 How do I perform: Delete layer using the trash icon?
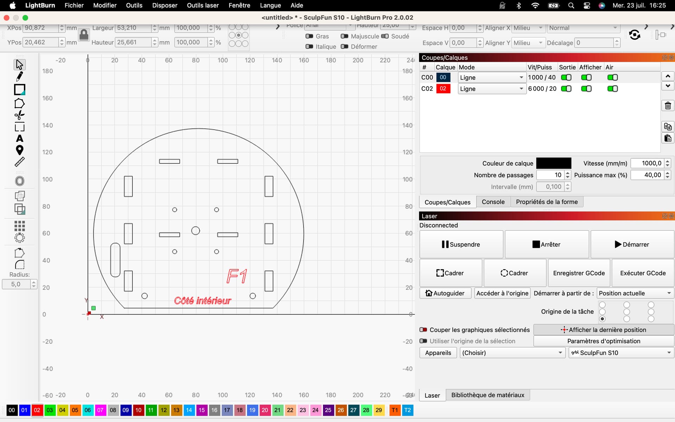pyautogui.click(x=668, y=105)
